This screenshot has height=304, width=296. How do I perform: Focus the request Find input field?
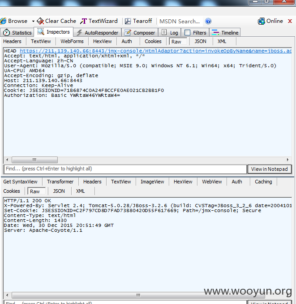coord(125,169)
